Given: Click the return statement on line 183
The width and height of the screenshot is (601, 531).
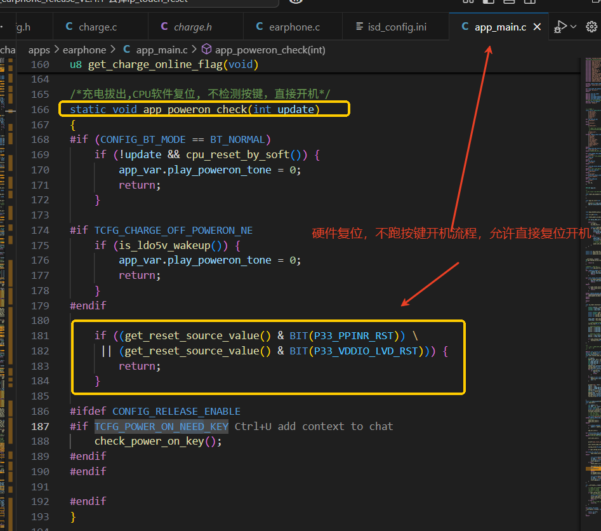Looking at the screenshot, I should click(140, 366).
